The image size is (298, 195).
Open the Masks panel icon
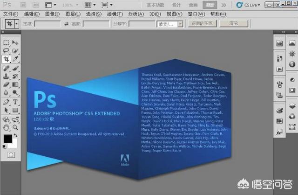coord(292,90)
